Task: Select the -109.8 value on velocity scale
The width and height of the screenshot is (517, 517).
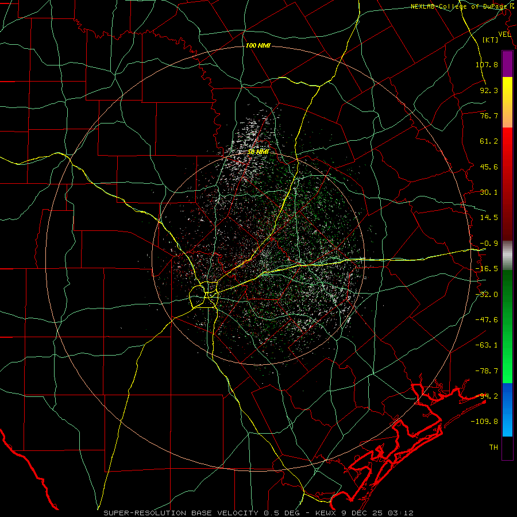Action: coord(485,422)
